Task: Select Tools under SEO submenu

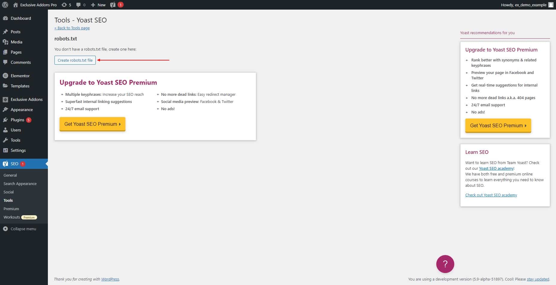Action: pyautogui.click(x=8, y=200)
